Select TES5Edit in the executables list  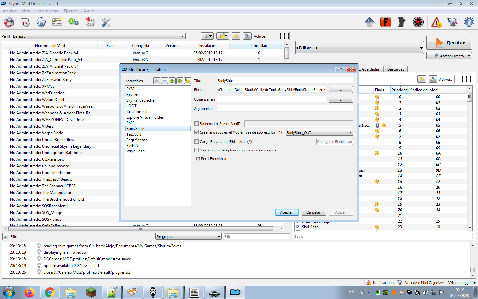click(134, 134)
